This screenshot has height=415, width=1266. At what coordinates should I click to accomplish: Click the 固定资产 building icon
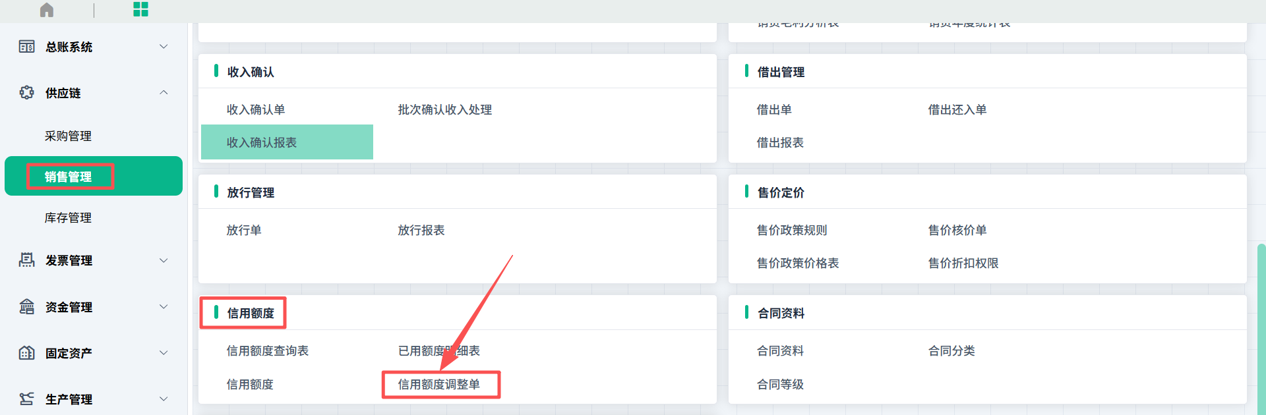[x=27, y=353]
